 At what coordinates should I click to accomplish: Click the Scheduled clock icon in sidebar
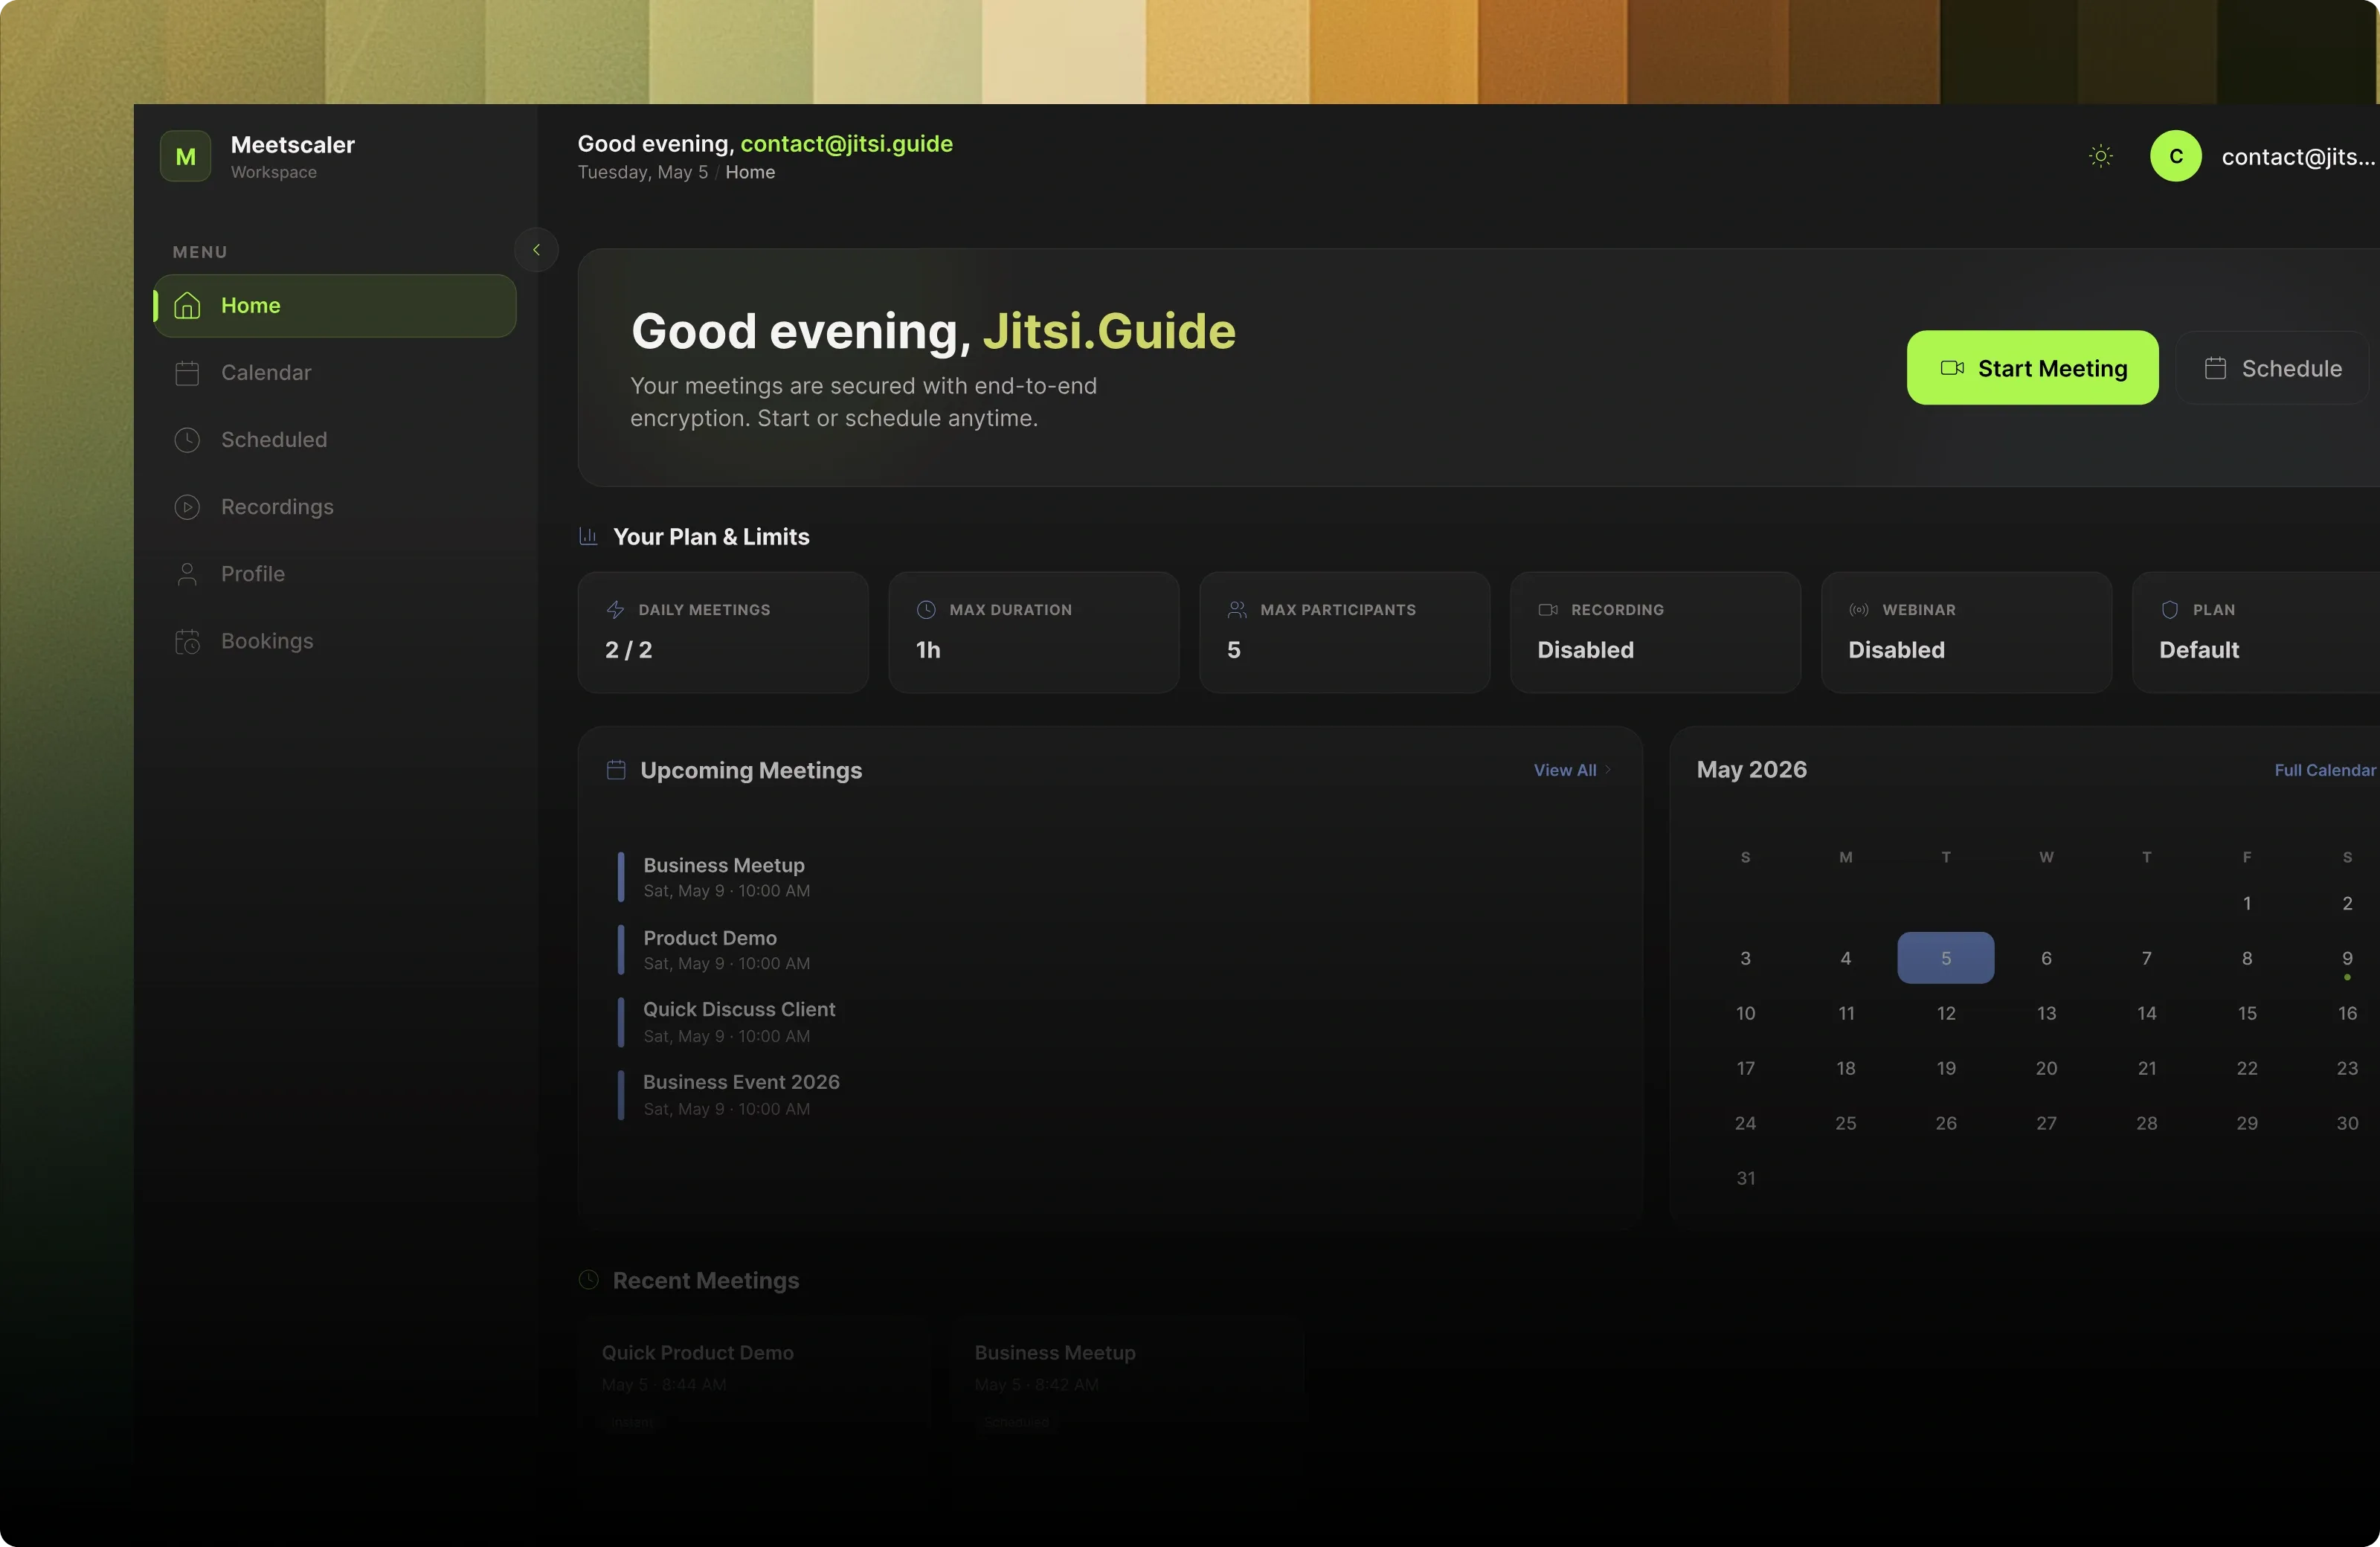(x=187, y=440)
